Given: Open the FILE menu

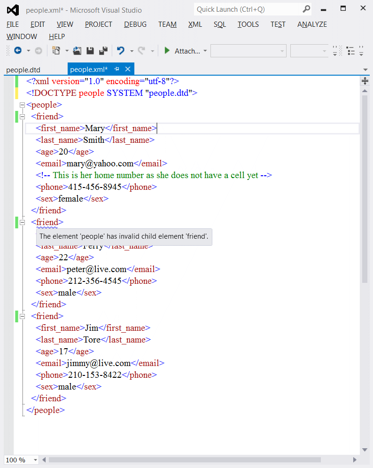Looking at the screenshot, I should click(13, 24).
